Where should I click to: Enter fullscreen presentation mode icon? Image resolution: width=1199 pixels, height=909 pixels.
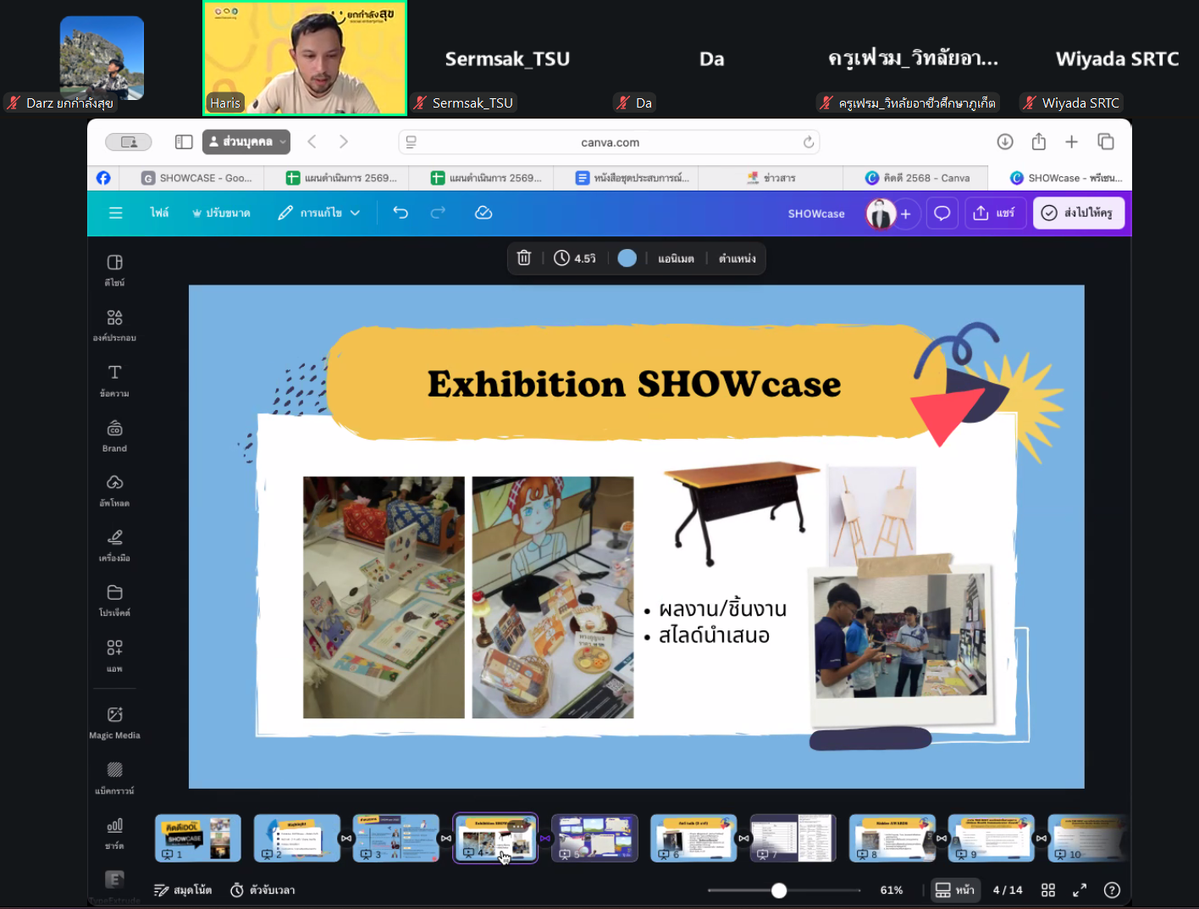tap(1080, 890)
